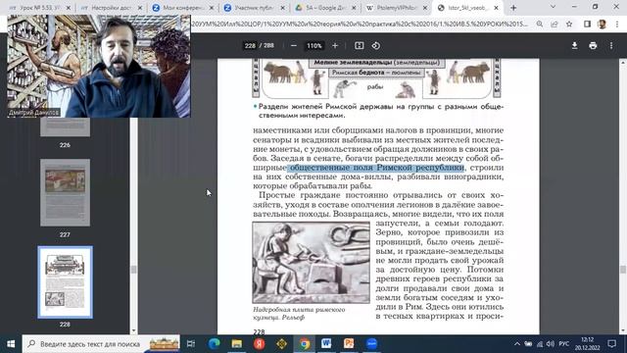Open the Chrome profile avatar
627x353 pixels.
pos(602,24)
